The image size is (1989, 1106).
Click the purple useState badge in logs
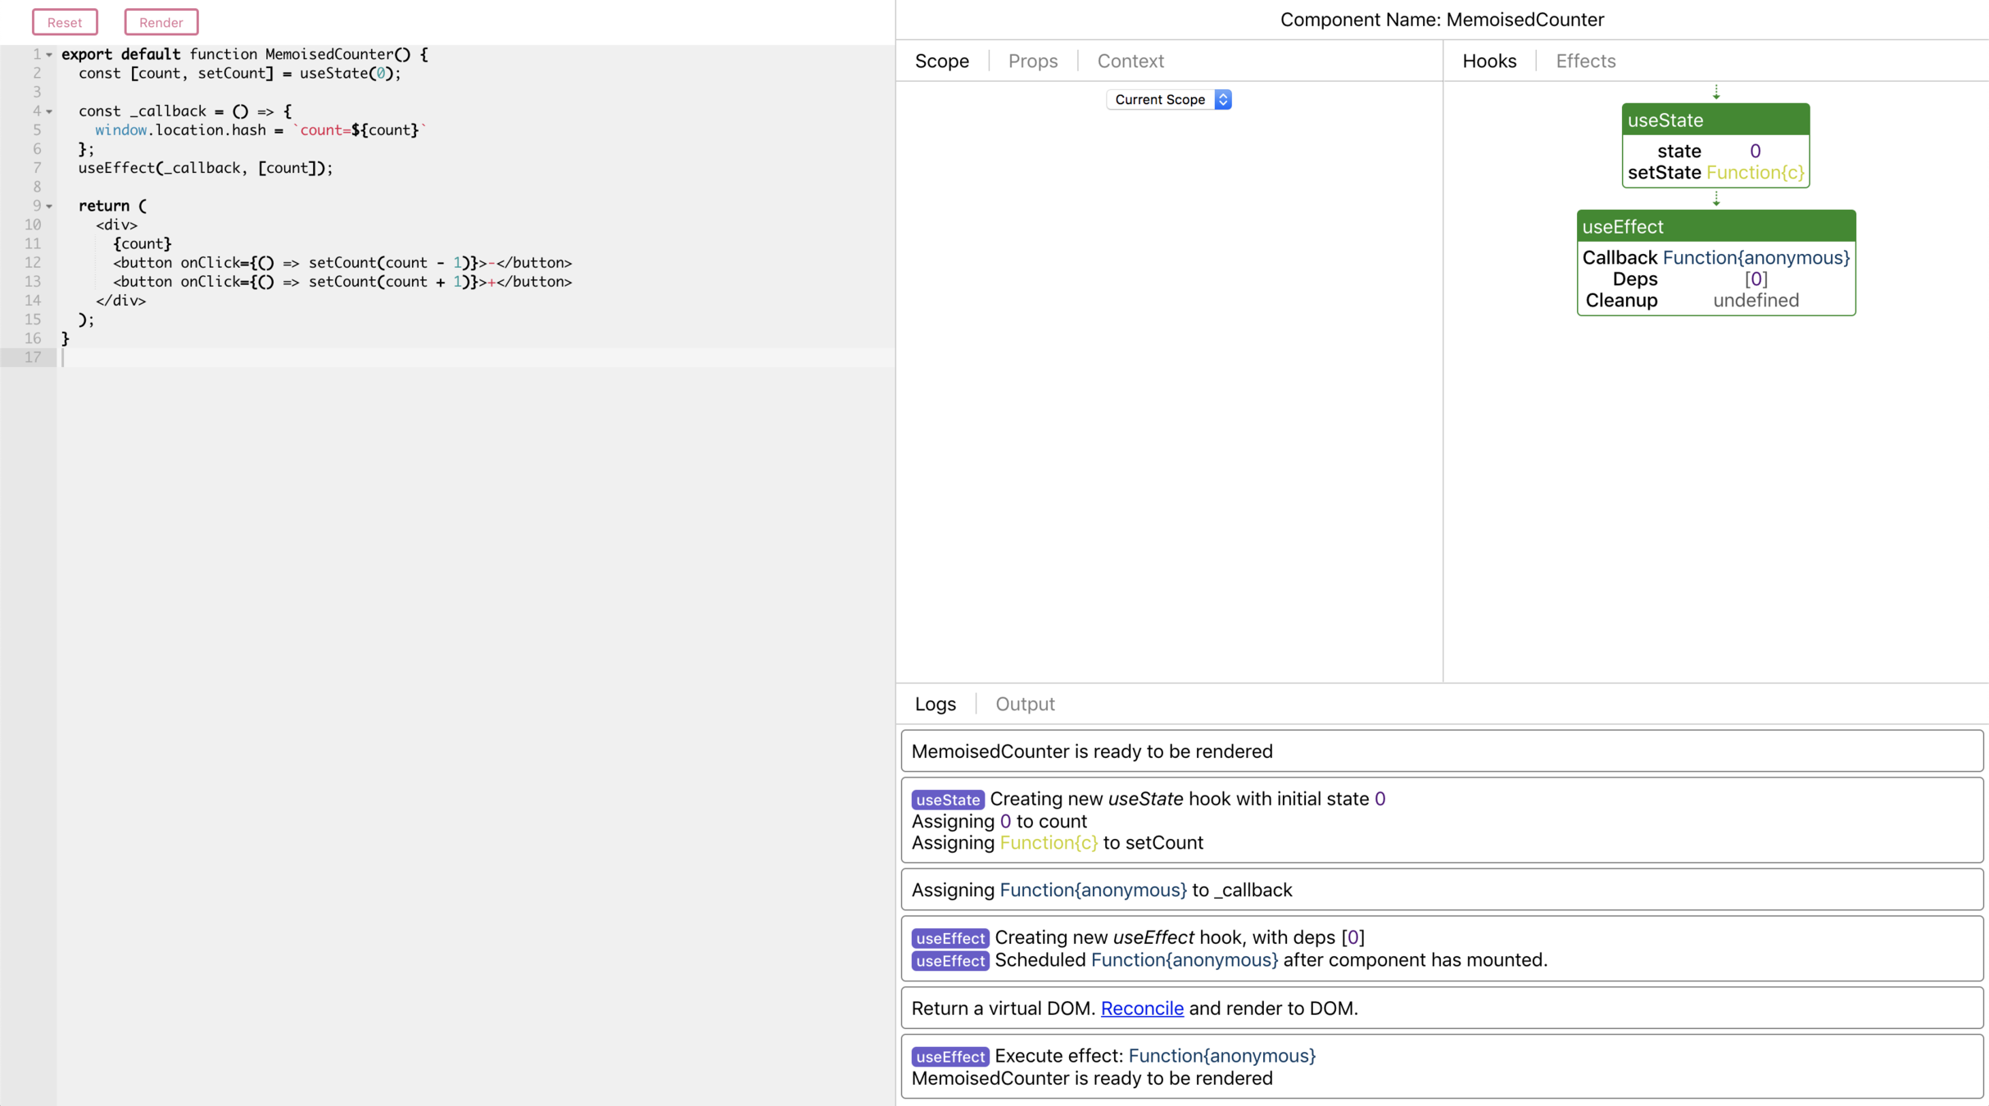coord(947,800)
